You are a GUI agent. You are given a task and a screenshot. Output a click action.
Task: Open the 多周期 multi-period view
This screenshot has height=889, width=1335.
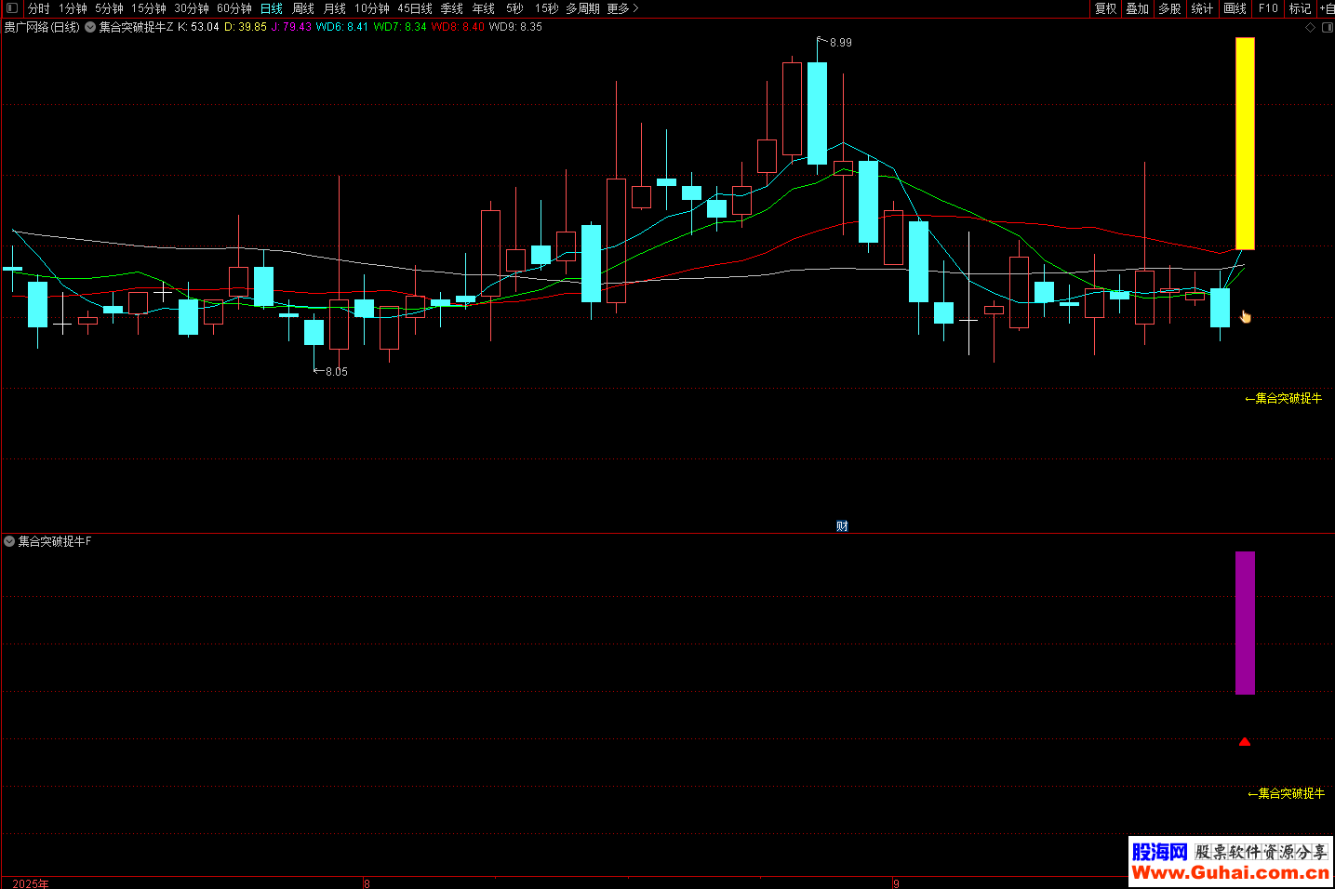click(582, 8)
